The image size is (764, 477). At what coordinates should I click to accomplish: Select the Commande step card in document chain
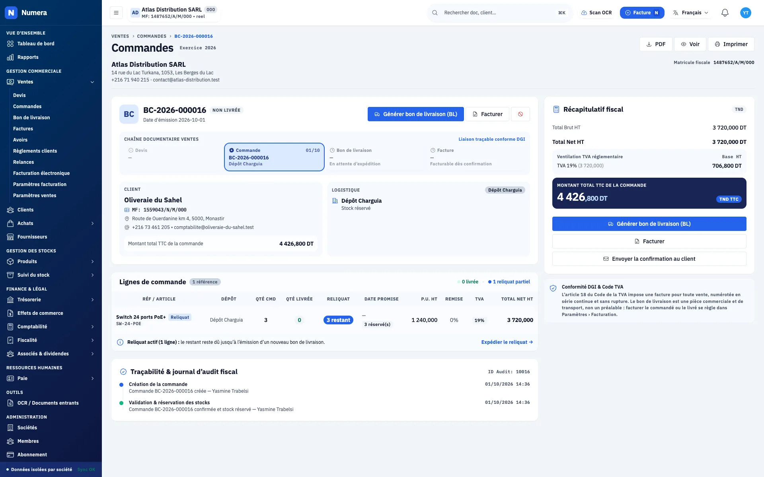point(274,157)
